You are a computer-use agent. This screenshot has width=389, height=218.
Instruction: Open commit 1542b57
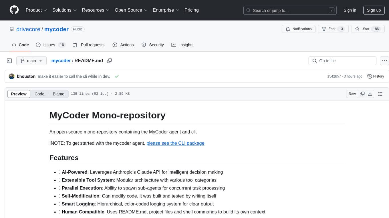pos(334,76)
